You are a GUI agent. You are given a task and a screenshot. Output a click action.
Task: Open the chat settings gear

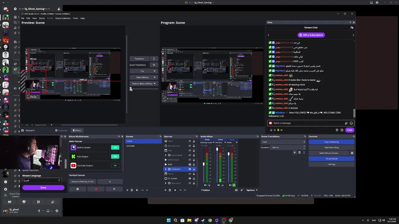point(342,130)
